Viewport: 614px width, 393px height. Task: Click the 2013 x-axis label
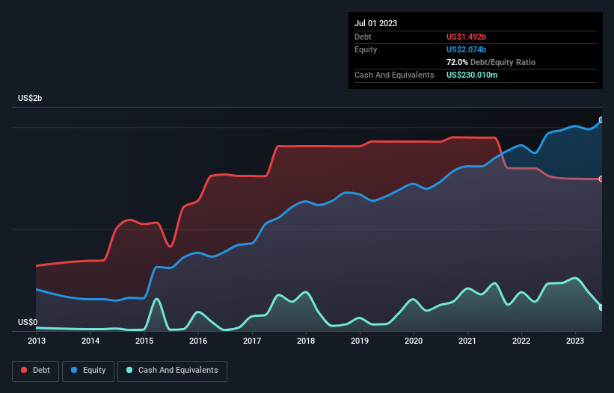click(37, 341)
